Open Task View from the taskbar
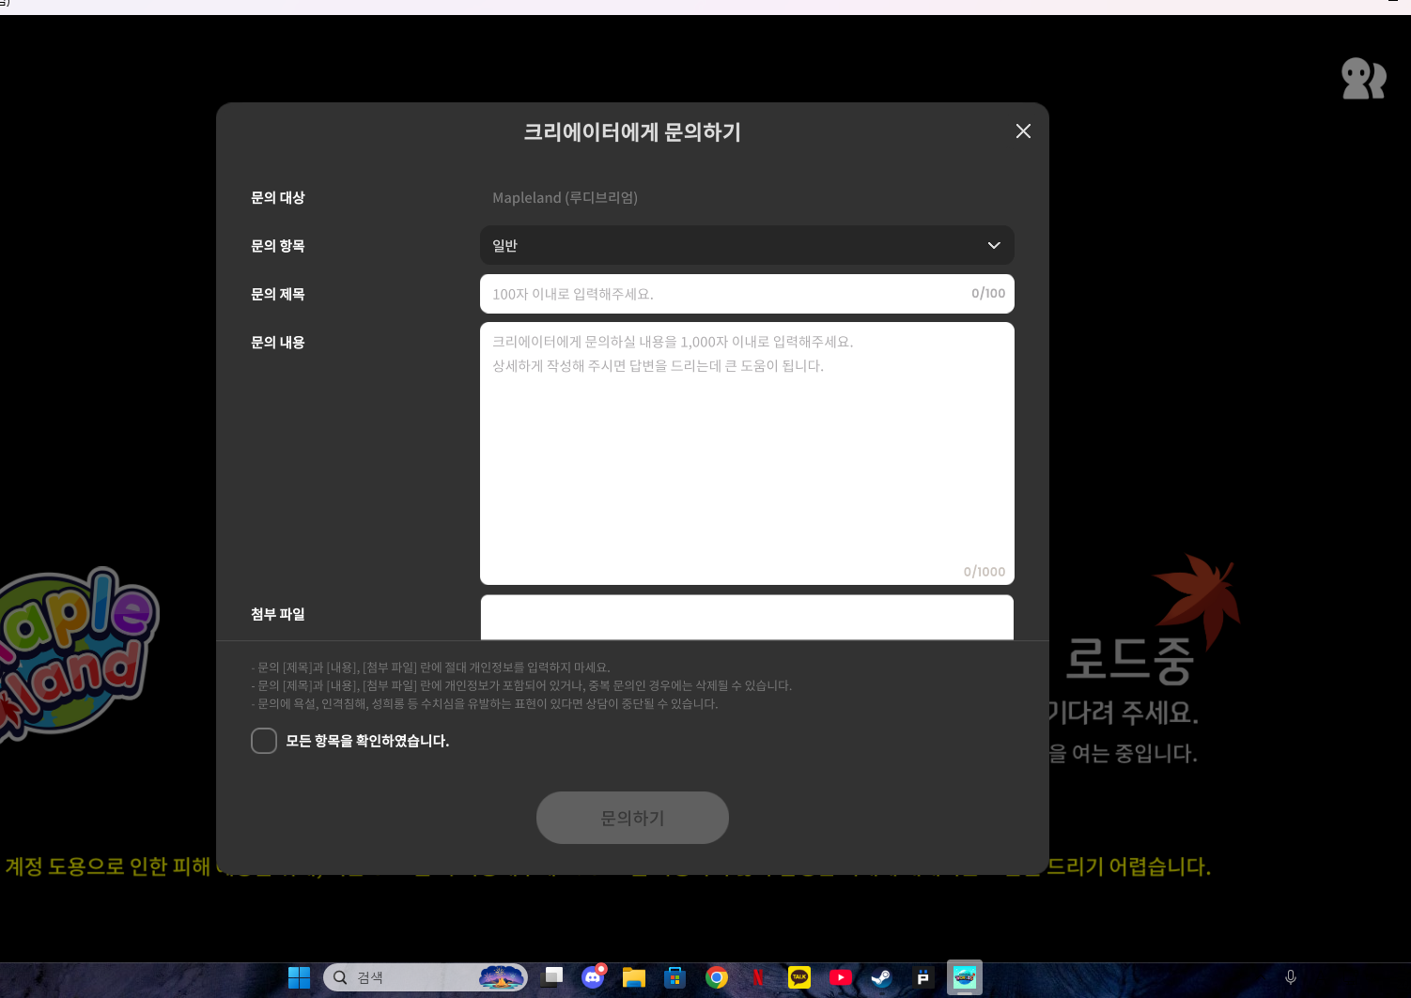 click(552, 977)
